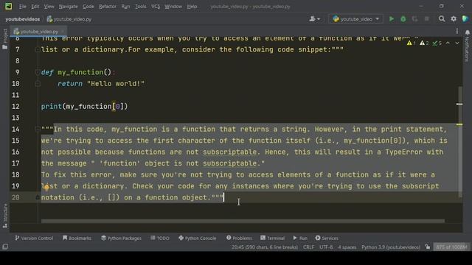Image resolution: width=472 pixels, height=265 pixels.
Task: Open the Version Control tool window
Action: click(x=34, y=238)
